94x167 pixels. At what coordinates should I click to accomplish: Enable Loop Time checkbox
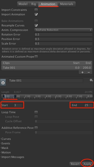click(x=36, y=112)
